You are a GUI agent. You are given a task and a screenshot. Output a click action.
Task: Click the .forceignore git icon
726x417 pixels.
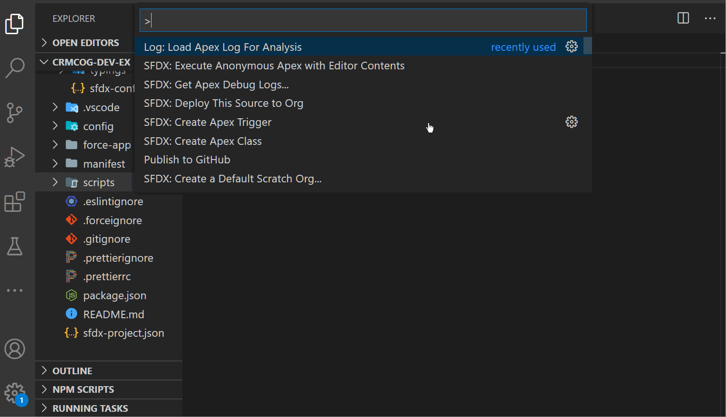click(x=72, y=220)
